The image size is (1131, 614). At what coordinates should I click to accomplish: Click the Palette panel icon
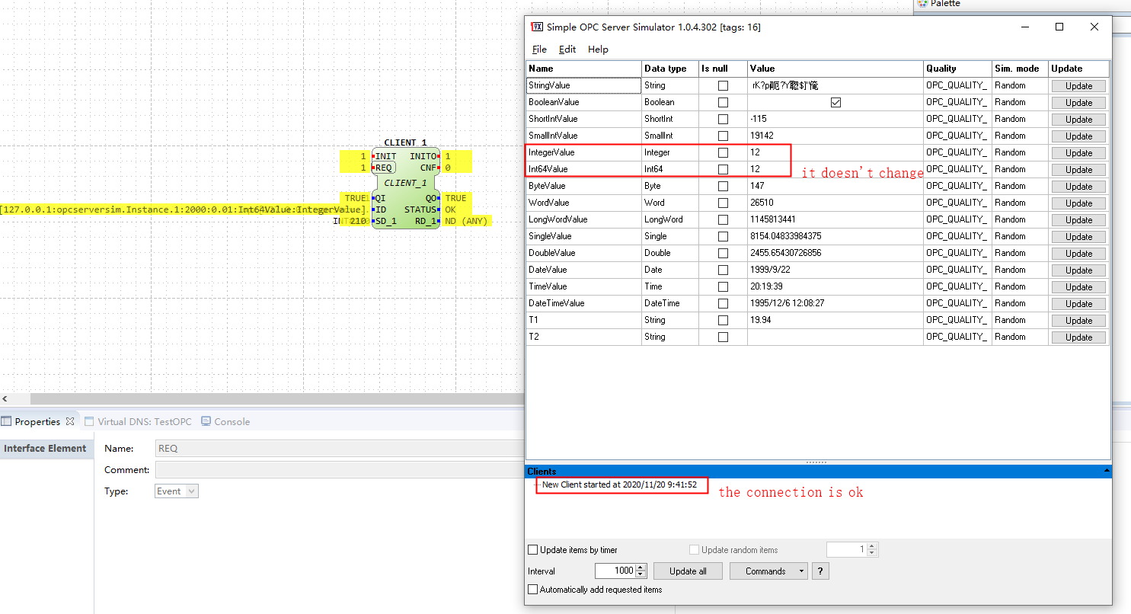pos(922,4)
